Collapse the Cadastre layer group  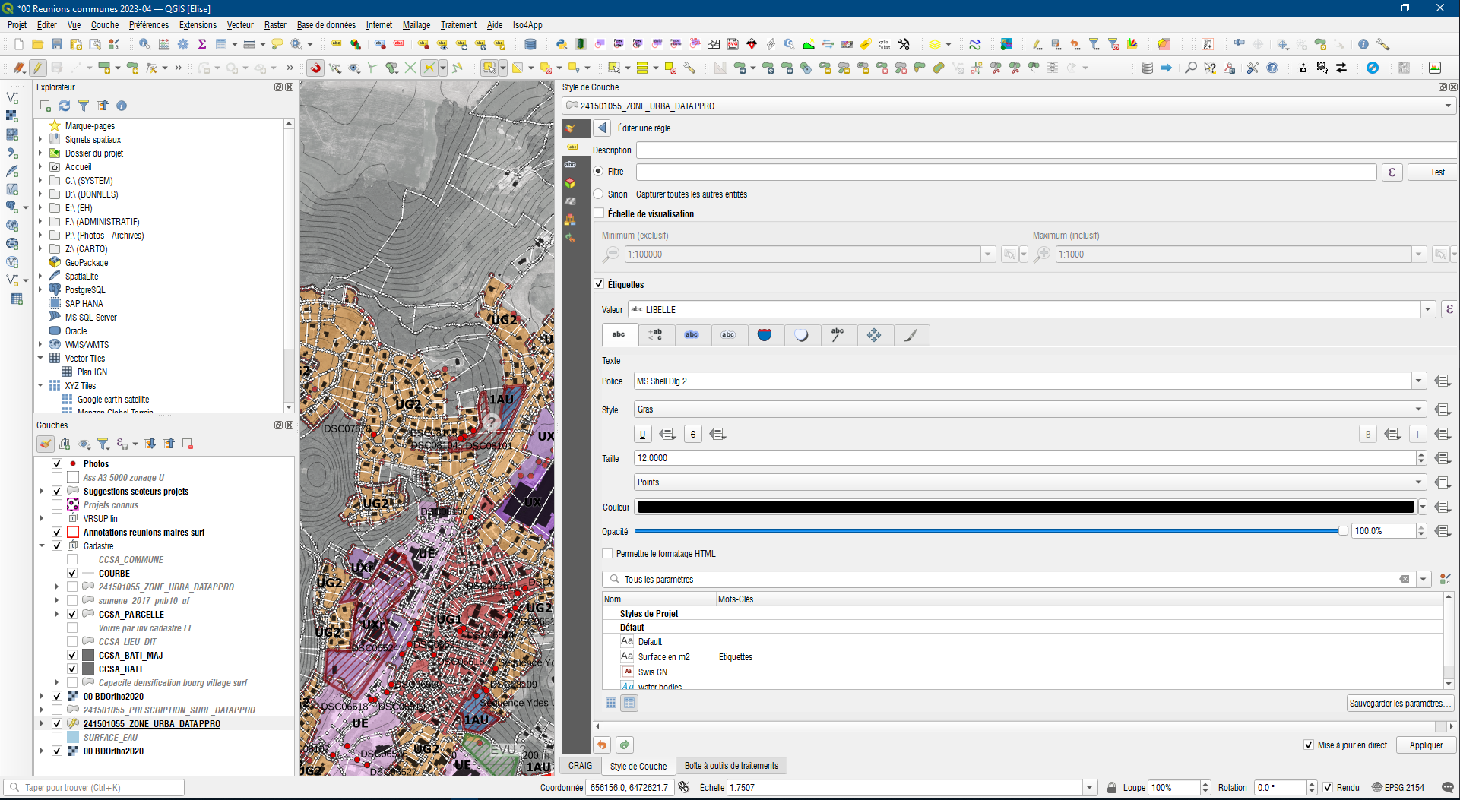tap(43, 545)
